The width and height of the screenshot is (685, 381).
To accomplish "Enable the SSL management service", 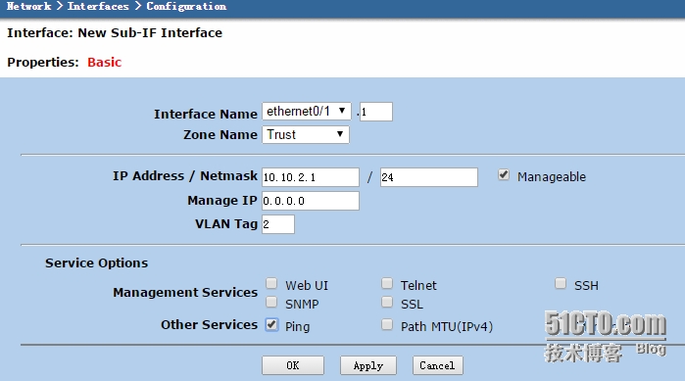I will [x=387, y=302].
